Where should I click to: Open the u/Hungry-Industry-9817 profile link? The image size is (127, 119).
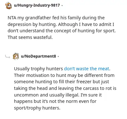(x=37, y=5)
